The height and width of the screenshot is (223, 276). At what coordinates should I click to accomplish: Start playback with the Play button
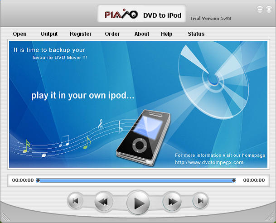(138, 203)
